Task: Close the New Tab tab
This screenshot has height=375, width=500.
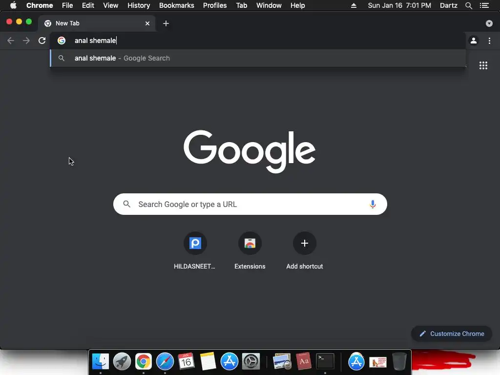Action: point(147,23)
